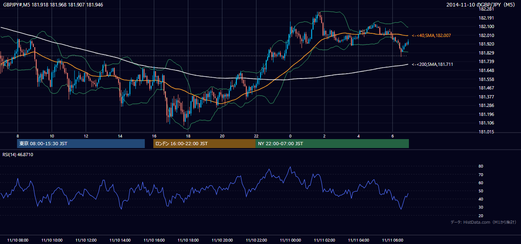Viewport: 521px width, 244px height.
Task: Click the bottom date label 11/10 20:00
Action: [222, 240]
